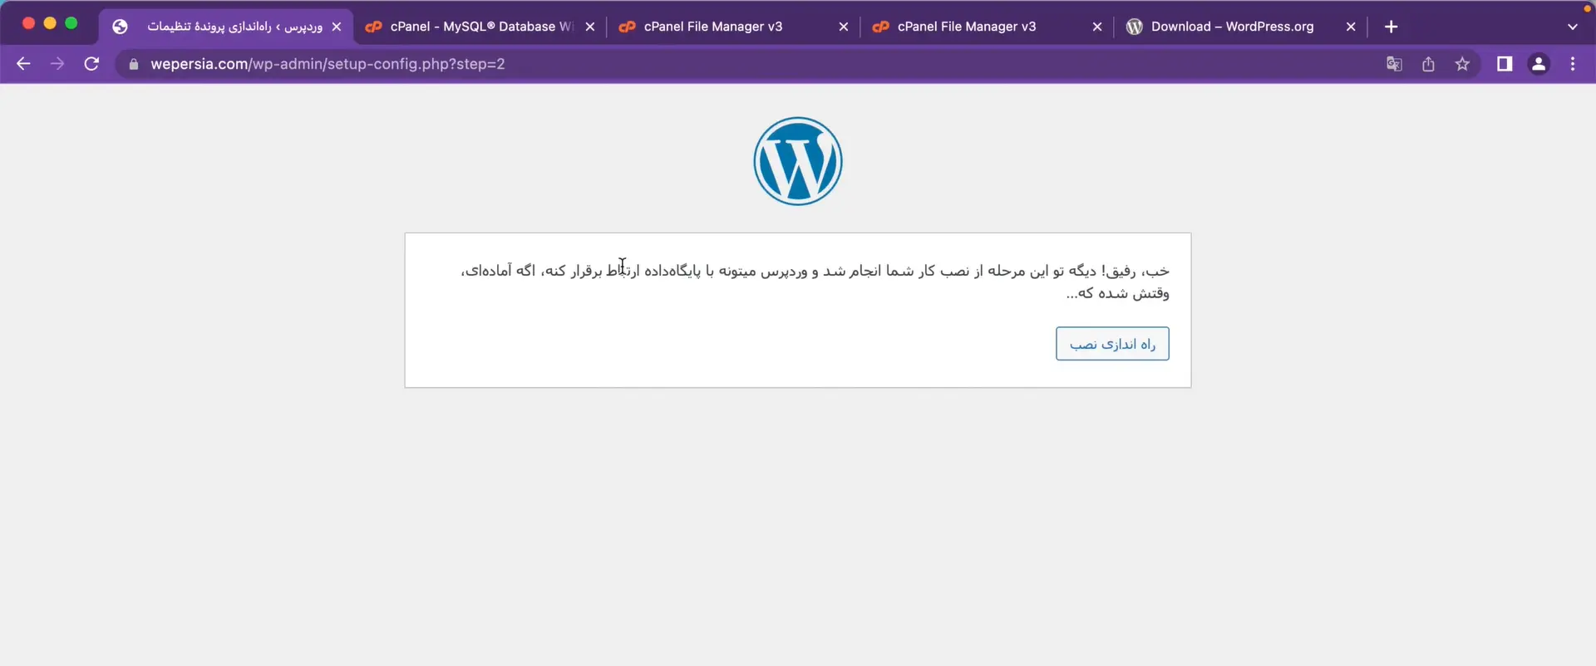Switch to cPanel MySQL Database Wizard tab

(x=480, y=27)
